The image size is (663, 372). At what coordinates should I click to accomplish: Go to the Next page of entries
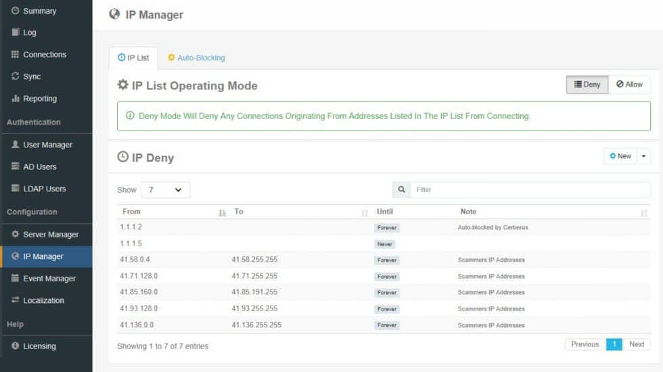[636, 344]
